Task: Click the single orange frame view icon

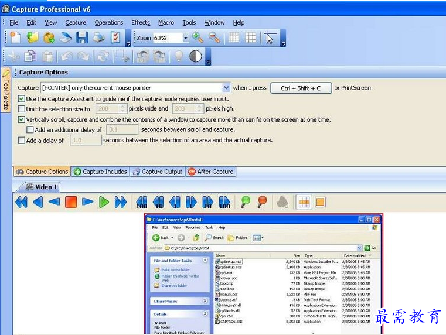Action: pyautogui.click(x=320, y=202)
